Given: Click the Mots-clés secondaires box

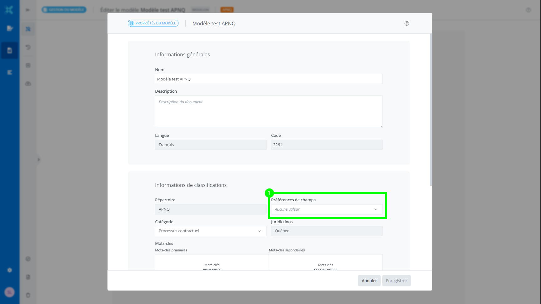Looking at the screenshot, I should [326, 262].
